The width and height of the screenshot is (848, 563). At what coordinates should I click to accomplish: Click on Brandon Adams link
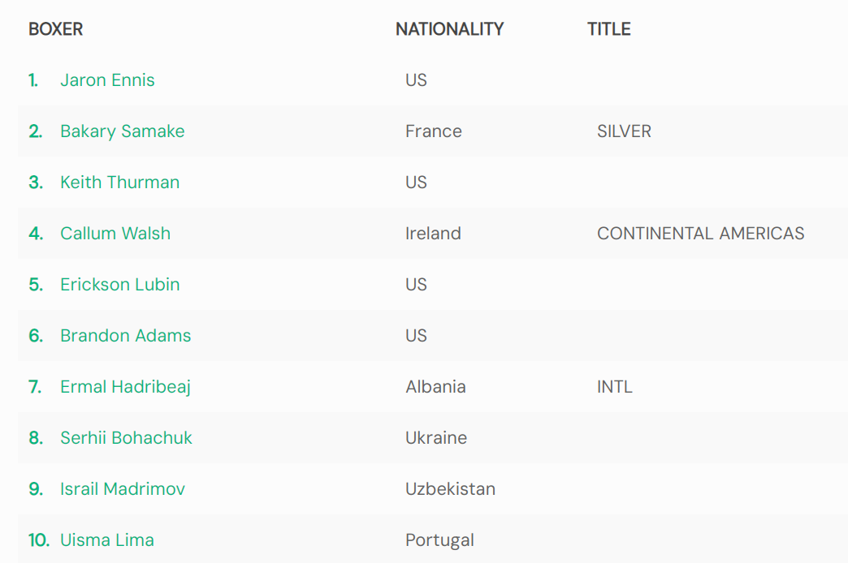(x=125, y=336)
